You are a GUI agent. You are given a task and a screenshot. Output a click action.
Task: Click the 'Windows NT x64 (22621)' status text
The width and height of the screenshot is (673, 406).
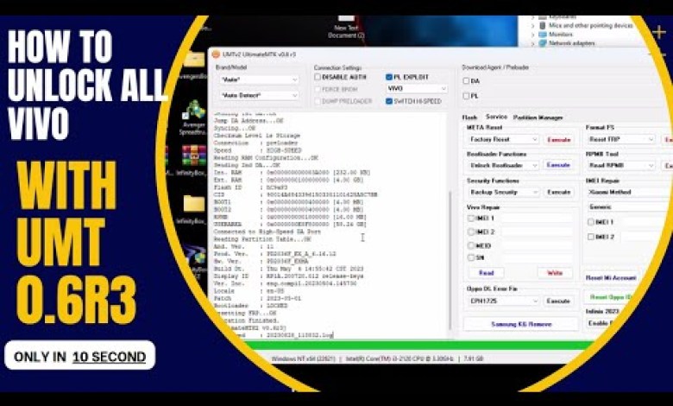tap(303, 358)
